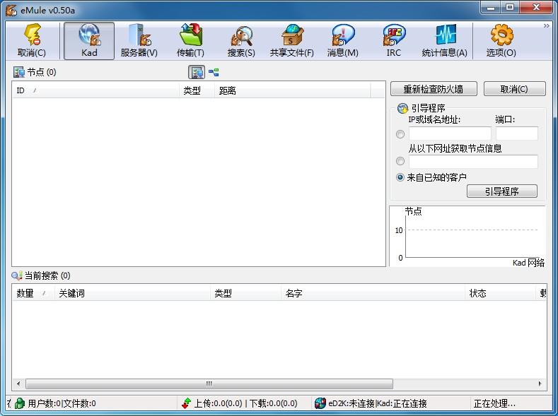Sort nodes by 类型 column
The image size is (558, 416).
[x=197, y=90]
